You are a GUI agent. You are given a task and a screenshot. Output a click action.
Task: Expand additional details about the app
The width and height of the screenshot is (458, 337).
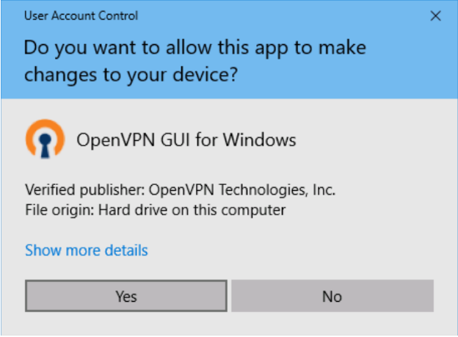[x=87, y=250]
